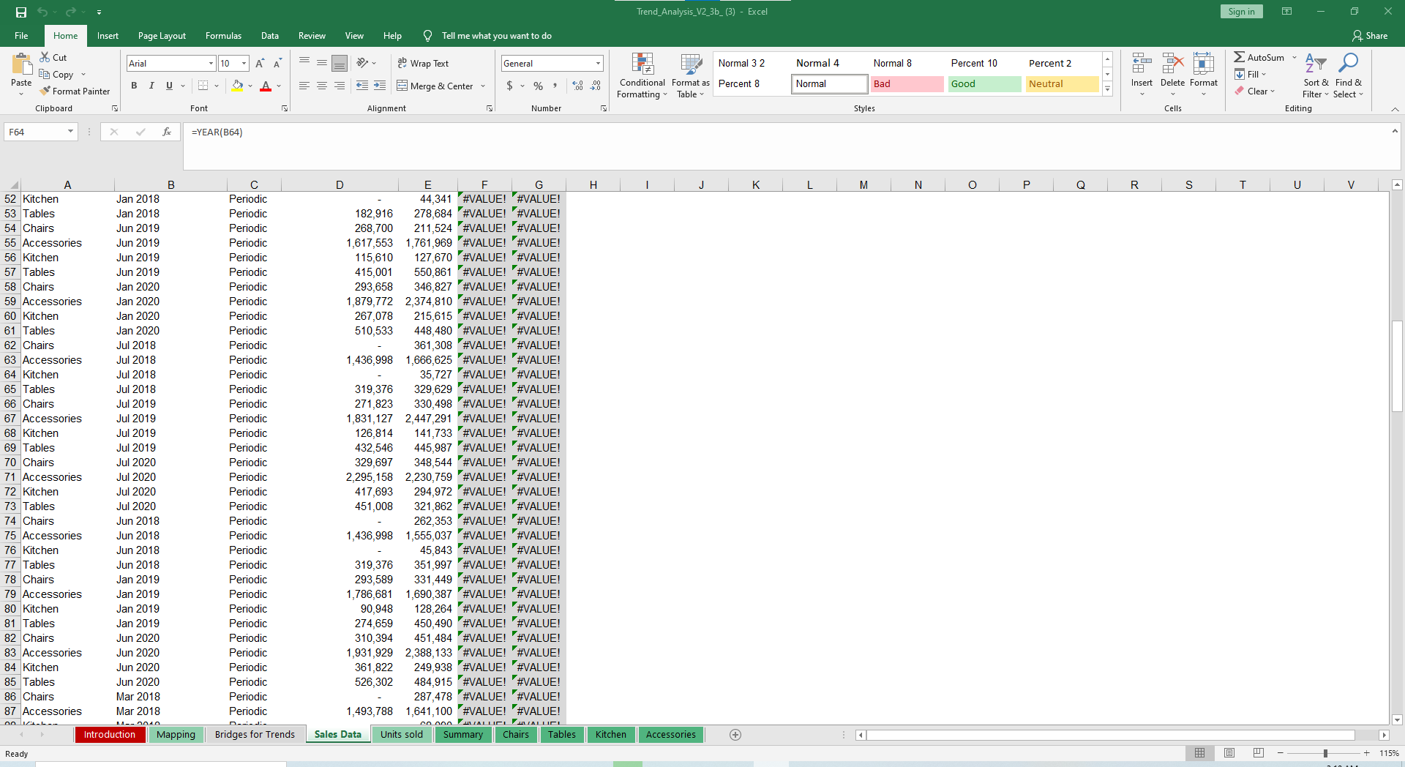The width and height of the screenshot is (1405, 767).
Task: Open Find & Select
Action: click(1348, 75)
